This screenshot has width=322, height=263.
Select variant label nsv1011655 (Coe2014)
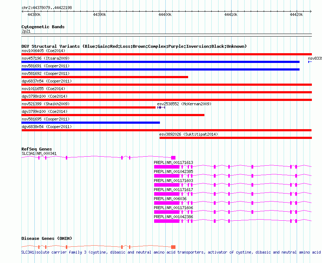43,89
